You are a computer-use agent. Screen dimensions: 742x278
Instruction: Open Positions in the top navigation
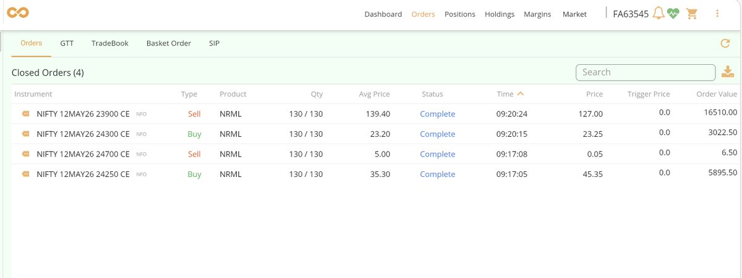[459, 14]
